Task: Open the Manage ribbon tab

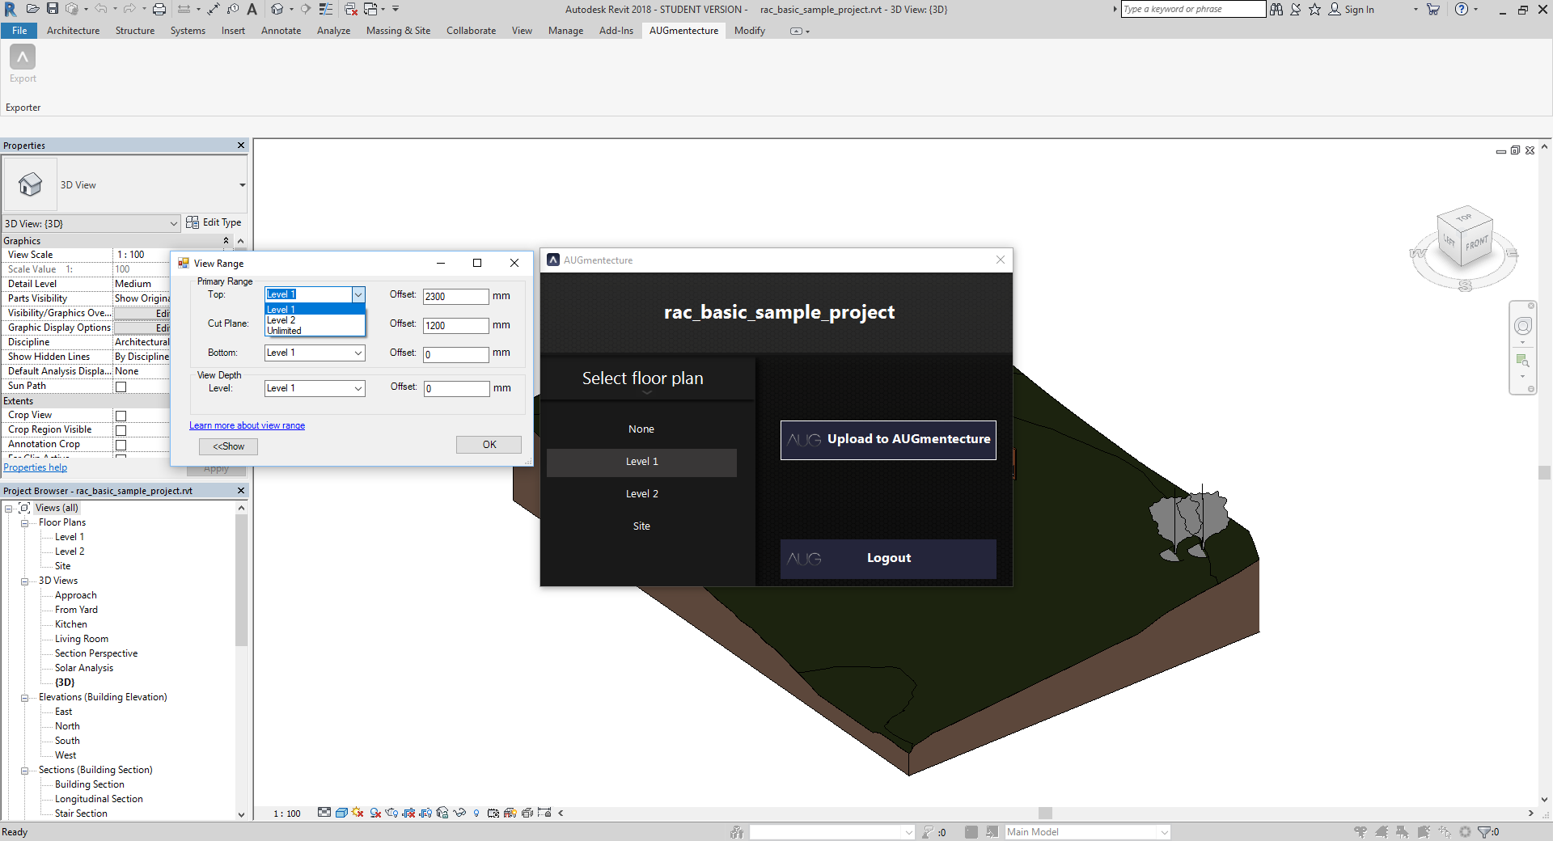Action: [x=565, y=31]
